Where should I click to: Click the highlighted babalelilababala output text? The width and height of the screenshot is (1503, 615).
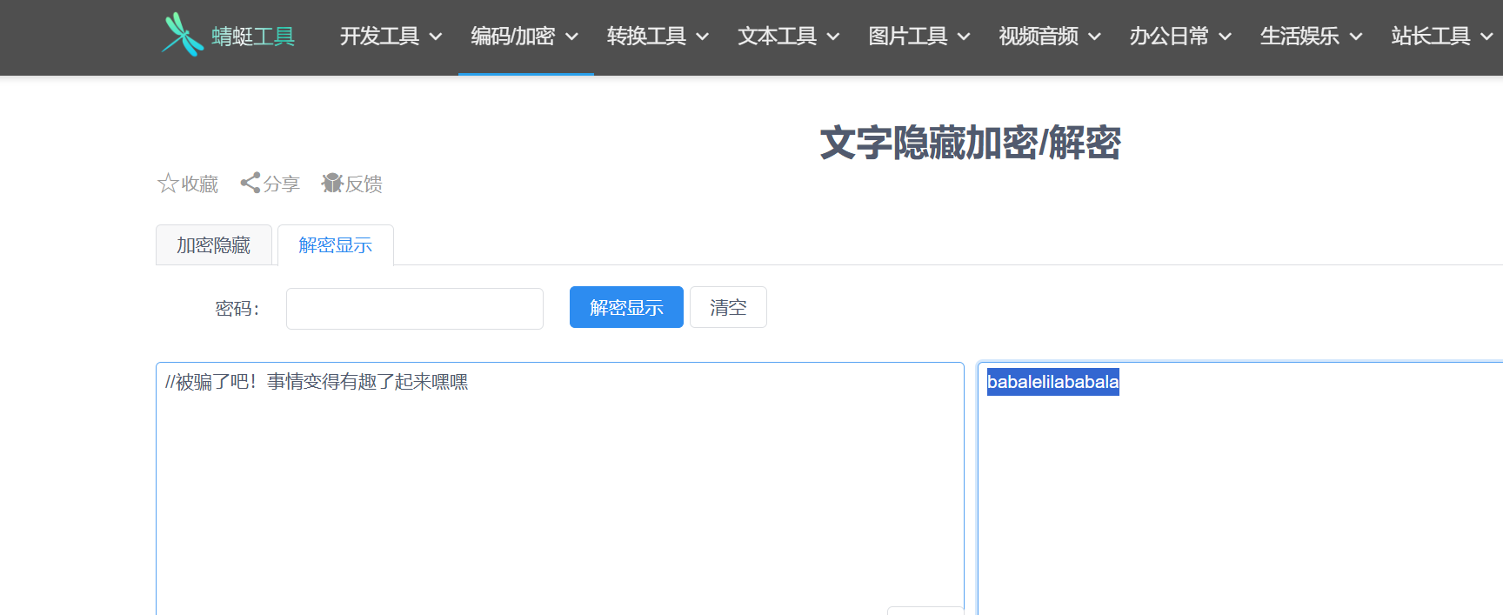[1052, 382]
